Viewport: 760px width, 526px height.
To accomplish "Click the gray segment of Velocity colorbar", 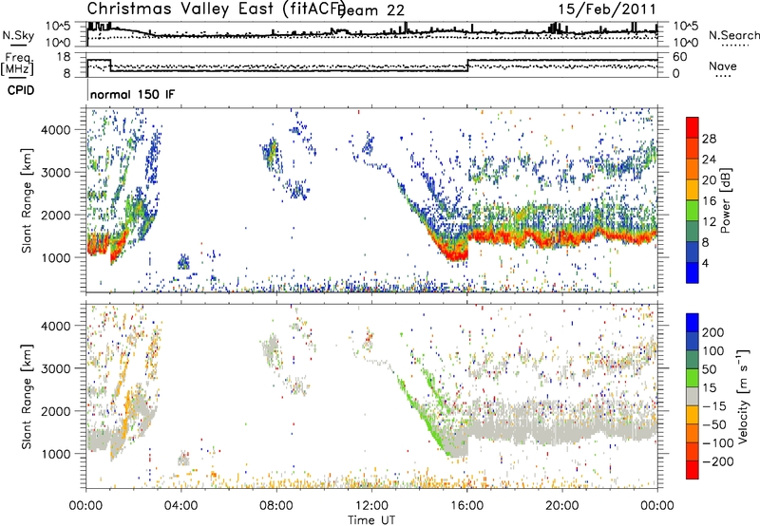I will click(x=693, y=397).
